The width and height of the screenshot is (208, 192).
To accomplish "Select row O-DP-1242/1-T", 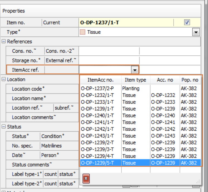I will coord(140,129).
